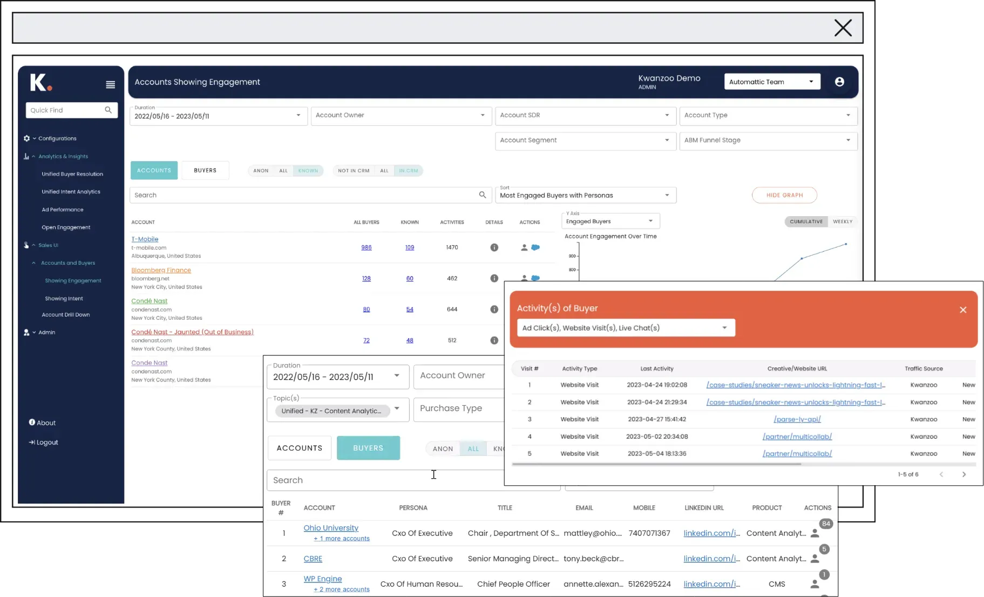Viewport: 984px width, 597px height.
Task: Switch chart view to WEEKLY
Action: pyautogui.click(x=843, y=222)
